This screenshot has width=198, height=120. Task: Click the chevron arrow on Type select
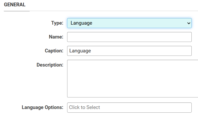(189, 23)
